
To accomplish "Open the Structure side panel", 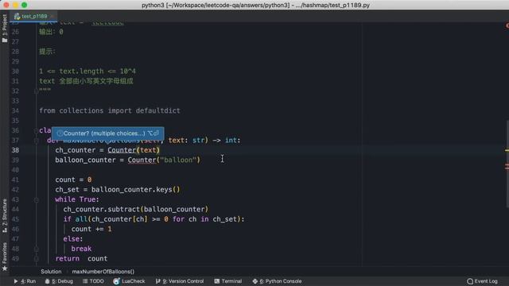I will (5, 215).
